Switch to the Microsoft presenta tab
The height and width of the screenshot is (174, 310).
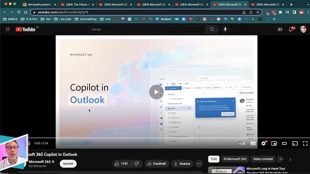[39, 4]
